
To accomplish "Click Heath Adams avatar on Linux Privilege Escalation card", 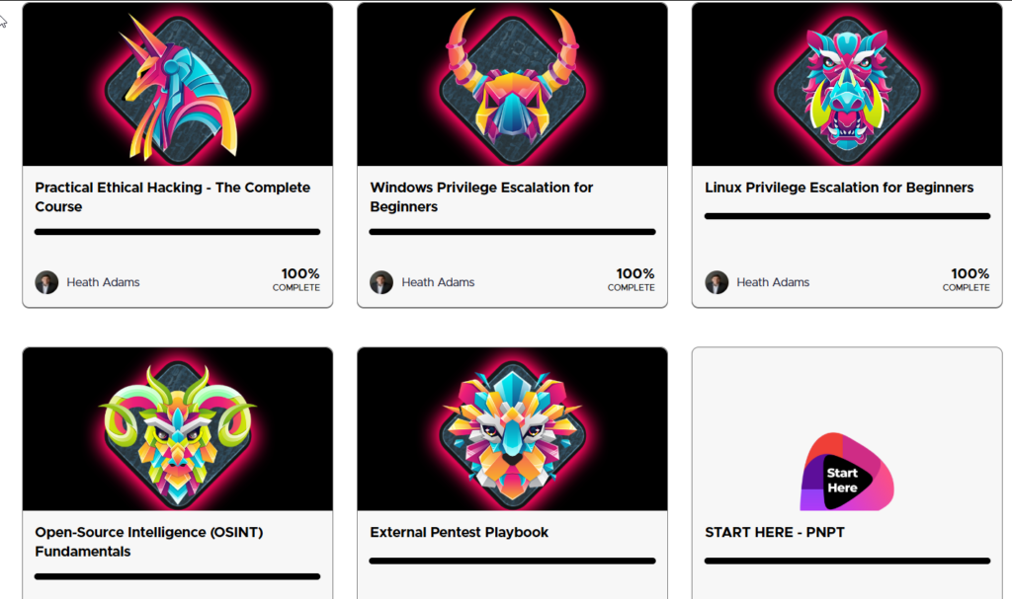I will click(x=717, y=282).
